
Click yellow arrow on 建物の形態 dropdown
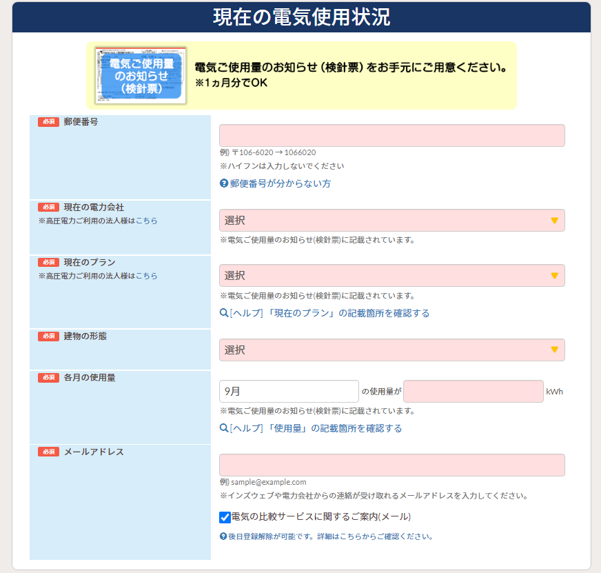click(x=554, y=350)
